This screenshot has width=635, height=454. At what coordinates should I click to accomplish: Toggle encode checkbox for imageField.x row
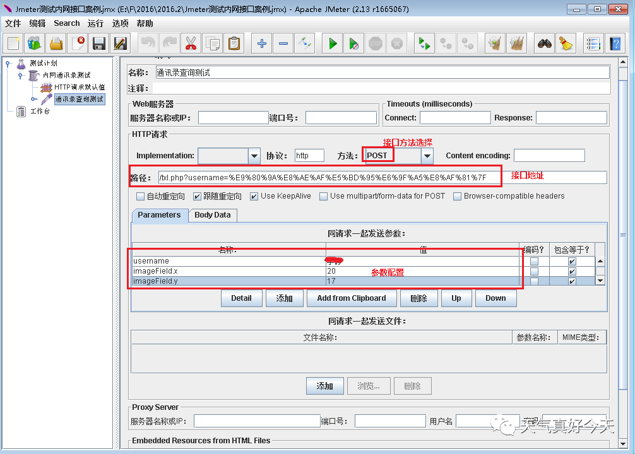[534, 272]
